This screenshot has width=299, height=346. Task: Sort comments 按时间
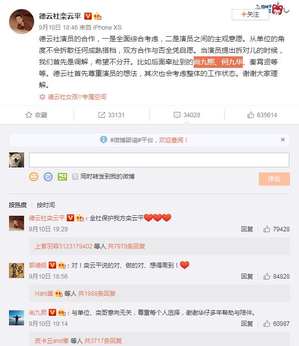click(46, 205)
